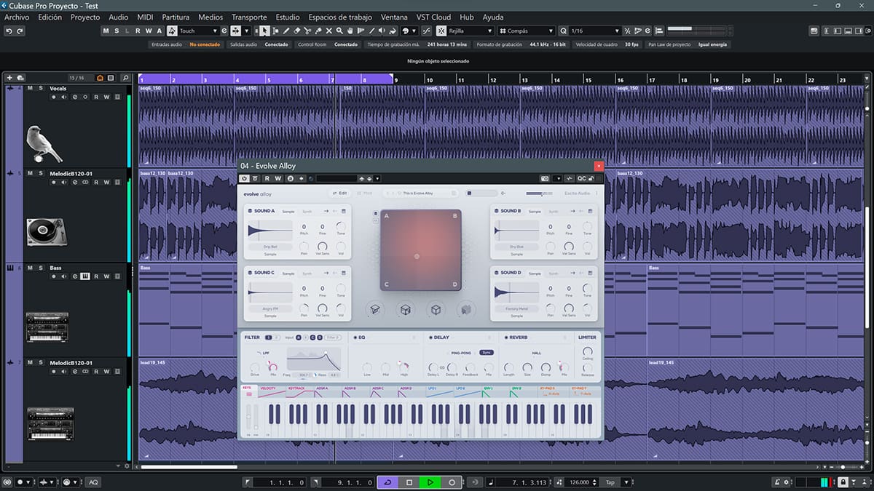Open the Touch automation mode dropdown
Screen dimensions: 874x491
(215, 31)
